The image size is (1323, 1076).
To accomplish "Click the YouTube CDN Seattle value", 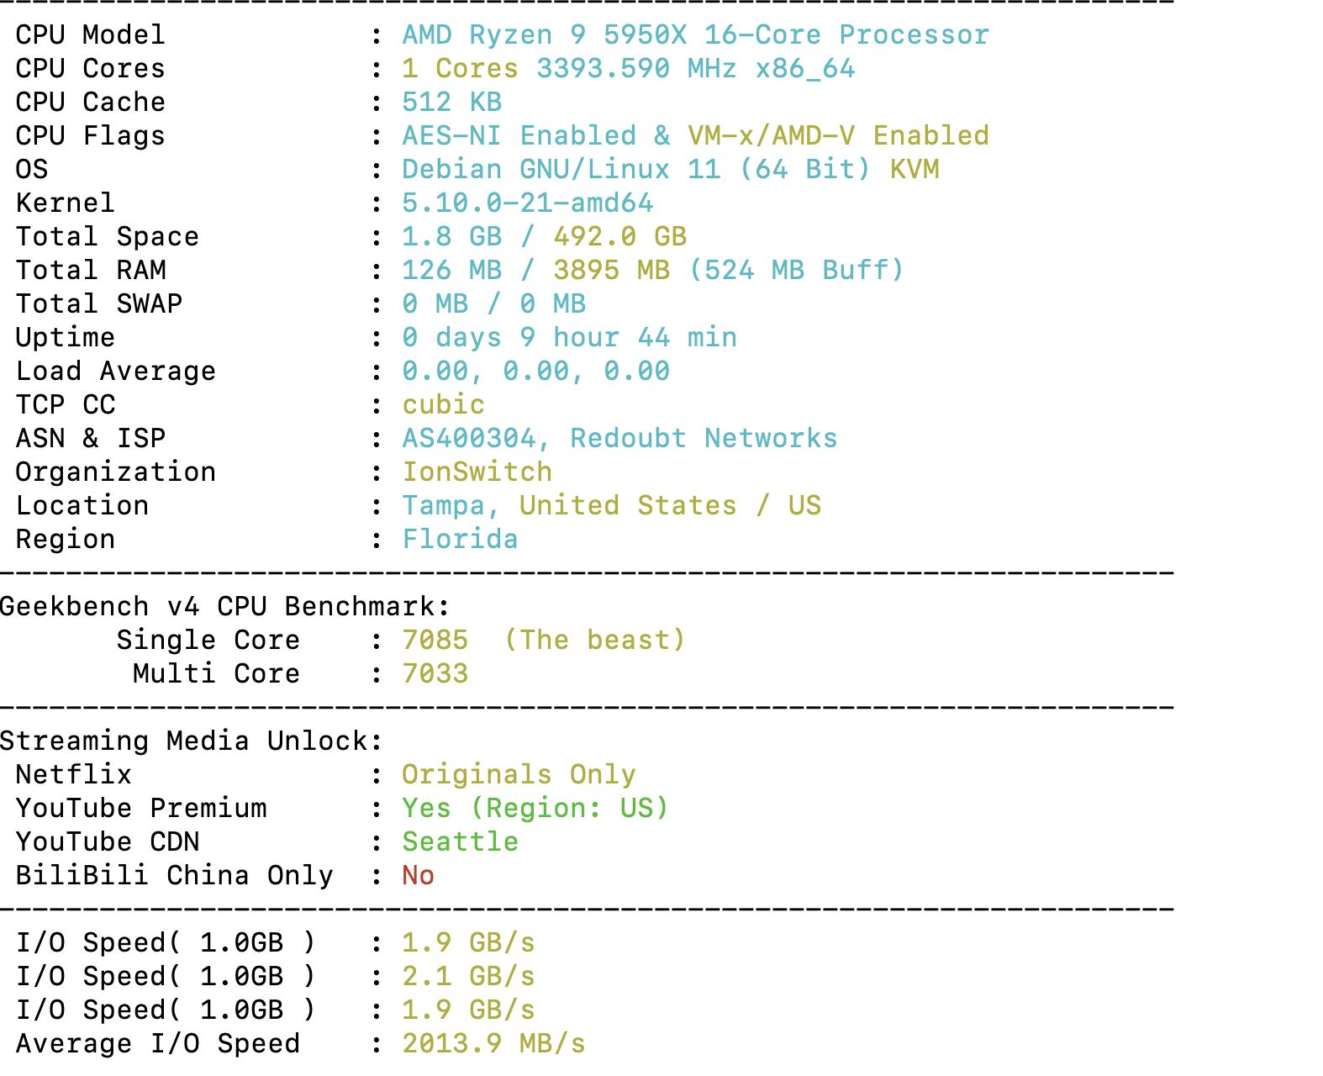I will pos(460,842).
